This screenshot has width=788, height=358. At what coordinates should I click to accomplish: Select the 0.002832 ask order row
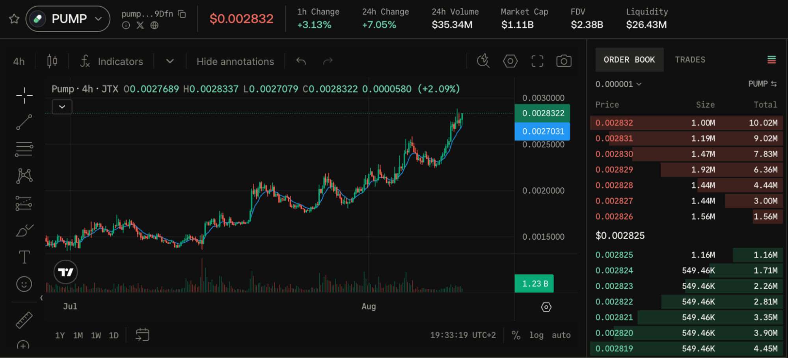pos(686,123)
